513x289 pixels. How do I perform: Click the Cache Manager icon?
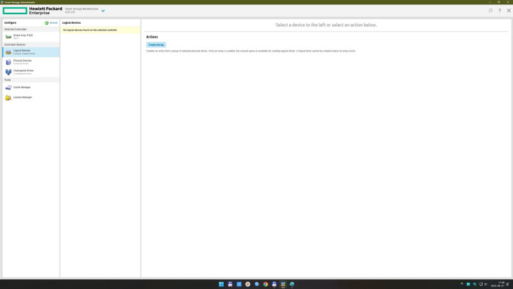[8, 87]
